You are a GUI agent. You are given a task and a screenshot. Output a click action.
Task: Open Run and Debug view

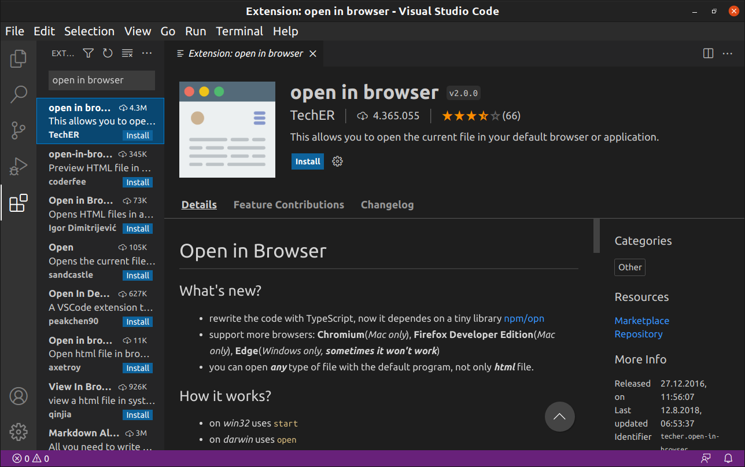[19, 167]
